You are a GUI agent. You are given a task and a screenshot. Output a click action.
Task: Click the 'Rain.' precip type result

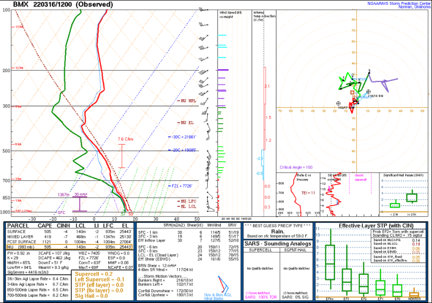point(278,231)
